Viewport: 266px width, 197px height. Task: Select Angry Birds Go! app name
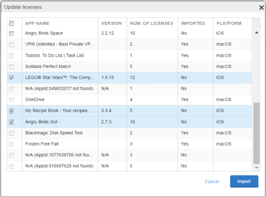[x=41, y=122]
